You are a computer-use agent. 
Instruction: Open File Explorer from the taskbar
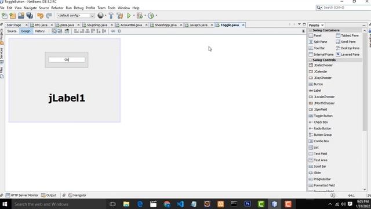coord(126,204)
